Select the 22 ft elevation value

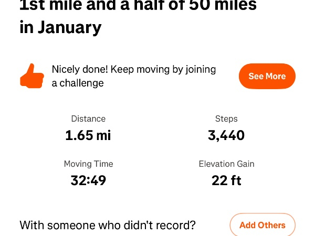coord(226,180)
